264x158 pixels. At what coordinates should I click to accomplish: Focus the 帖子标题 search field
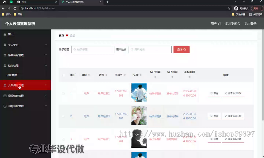click(x=93, y=49)
